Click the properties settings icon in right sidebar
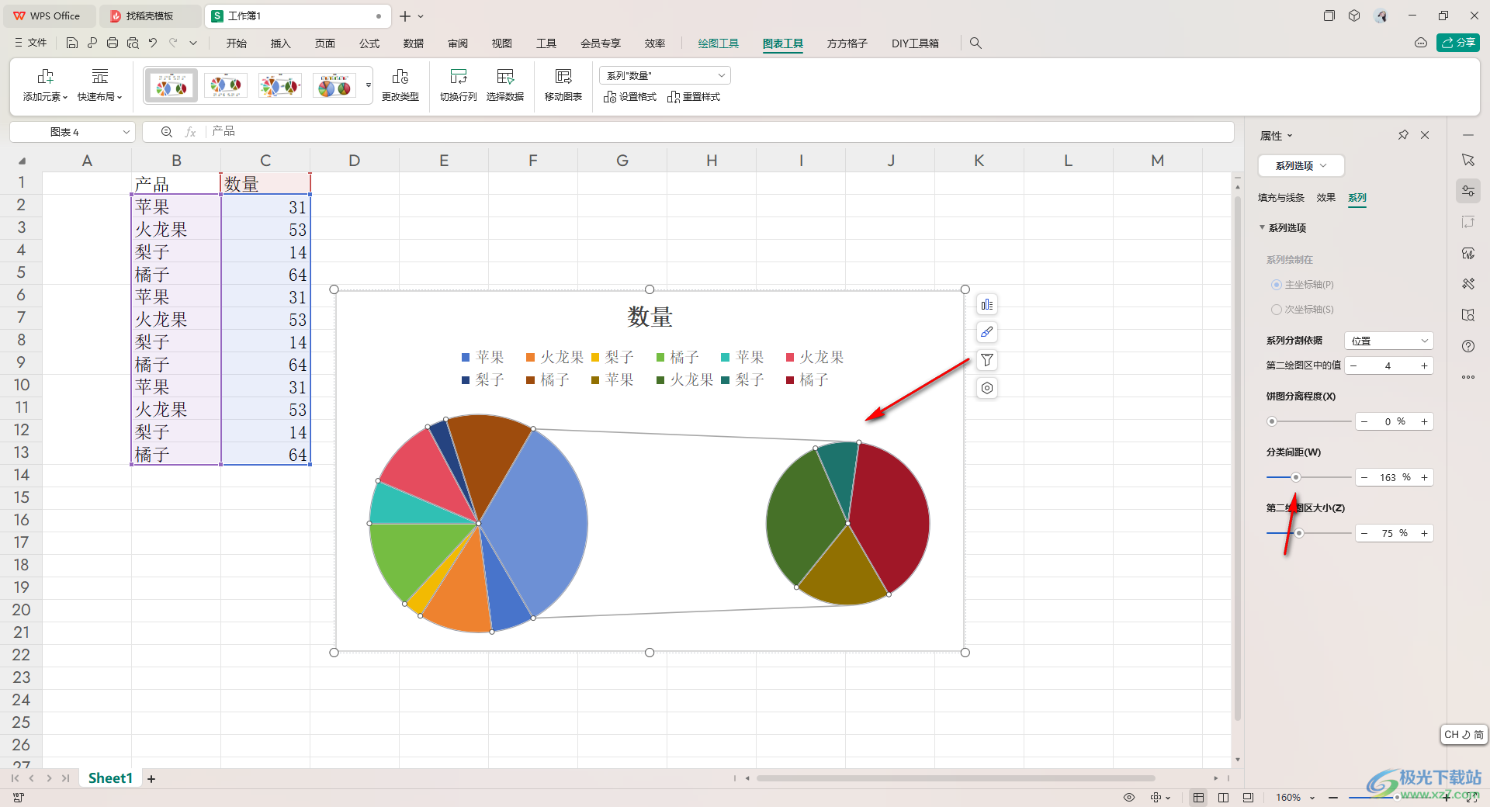The width and height of the screenshot is (1490, 807). 1467,191
